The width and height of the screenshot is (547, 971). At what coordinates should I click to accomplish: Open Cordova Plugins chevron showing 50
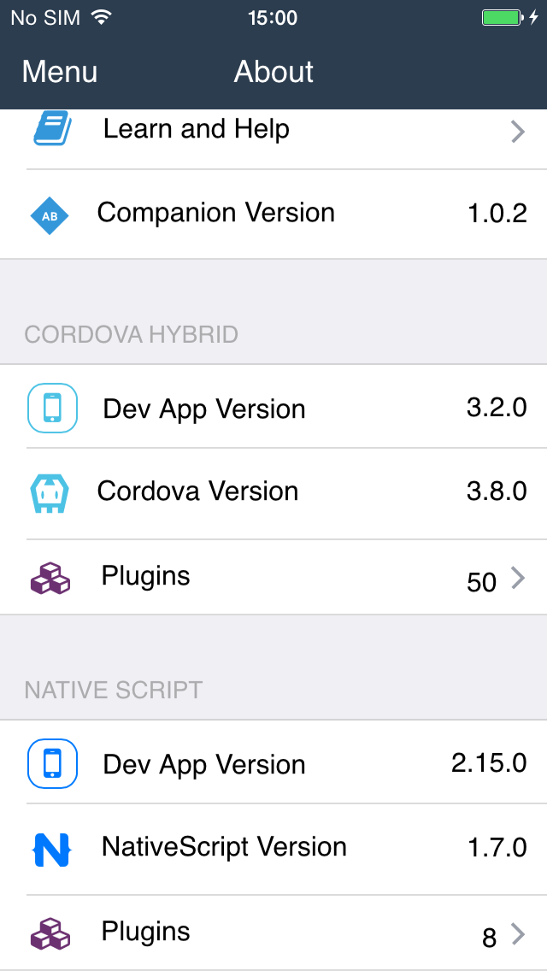pos(517,579)
